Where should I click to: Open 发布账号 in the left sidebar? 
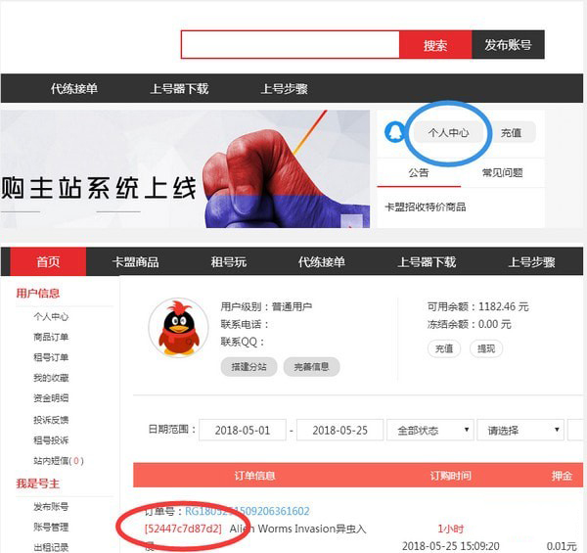[x=51, y=507]
